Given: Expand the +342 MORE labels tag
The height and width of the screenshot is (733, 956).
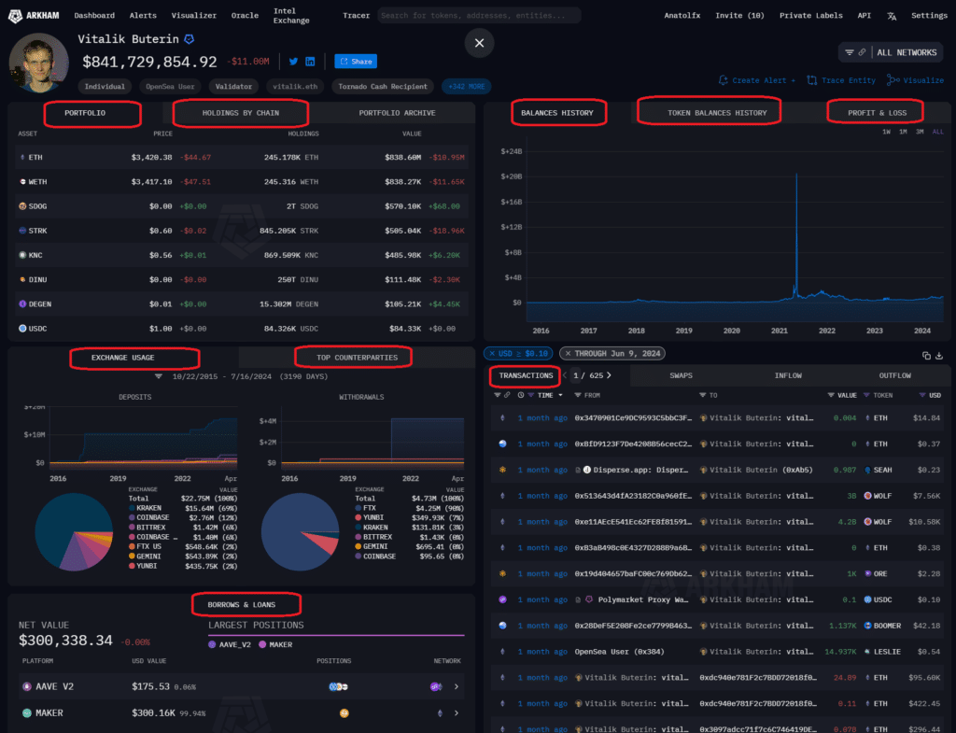Looking at the screenshot, I should pos(467,85).
